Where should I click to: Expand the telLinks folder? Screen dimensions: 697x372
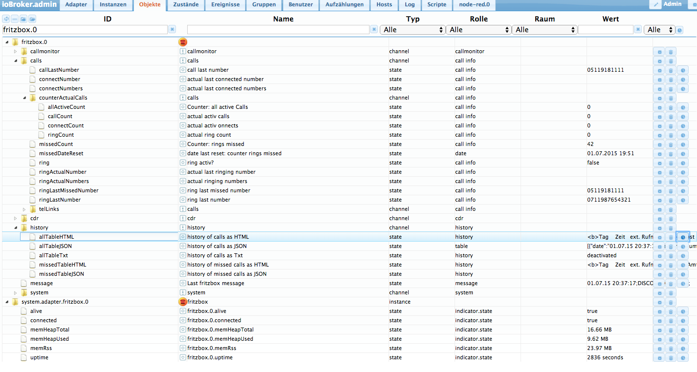[24, 209]
